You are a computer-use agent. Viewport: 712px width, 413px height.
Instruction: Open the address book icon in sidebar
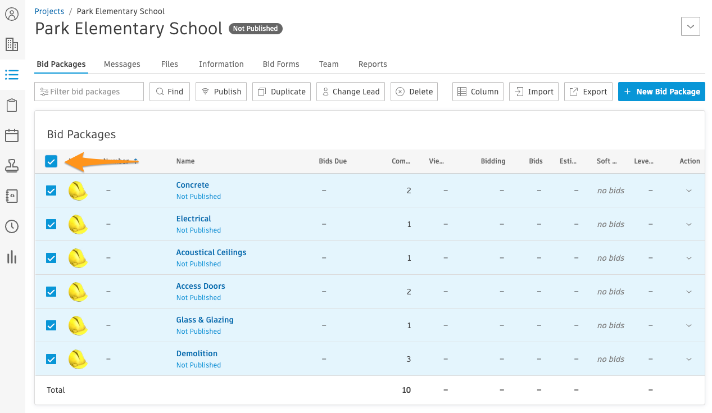[12, 196]
